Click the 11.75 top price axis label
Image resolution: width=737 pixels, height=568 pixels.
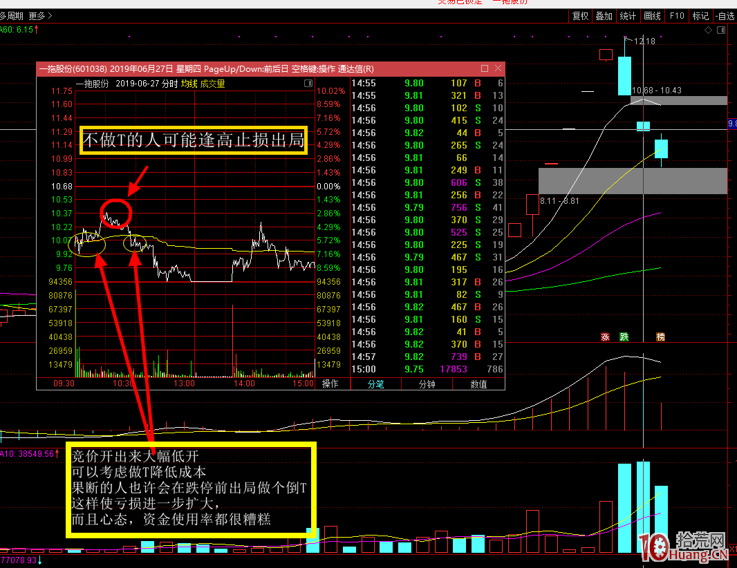[62, 91]
